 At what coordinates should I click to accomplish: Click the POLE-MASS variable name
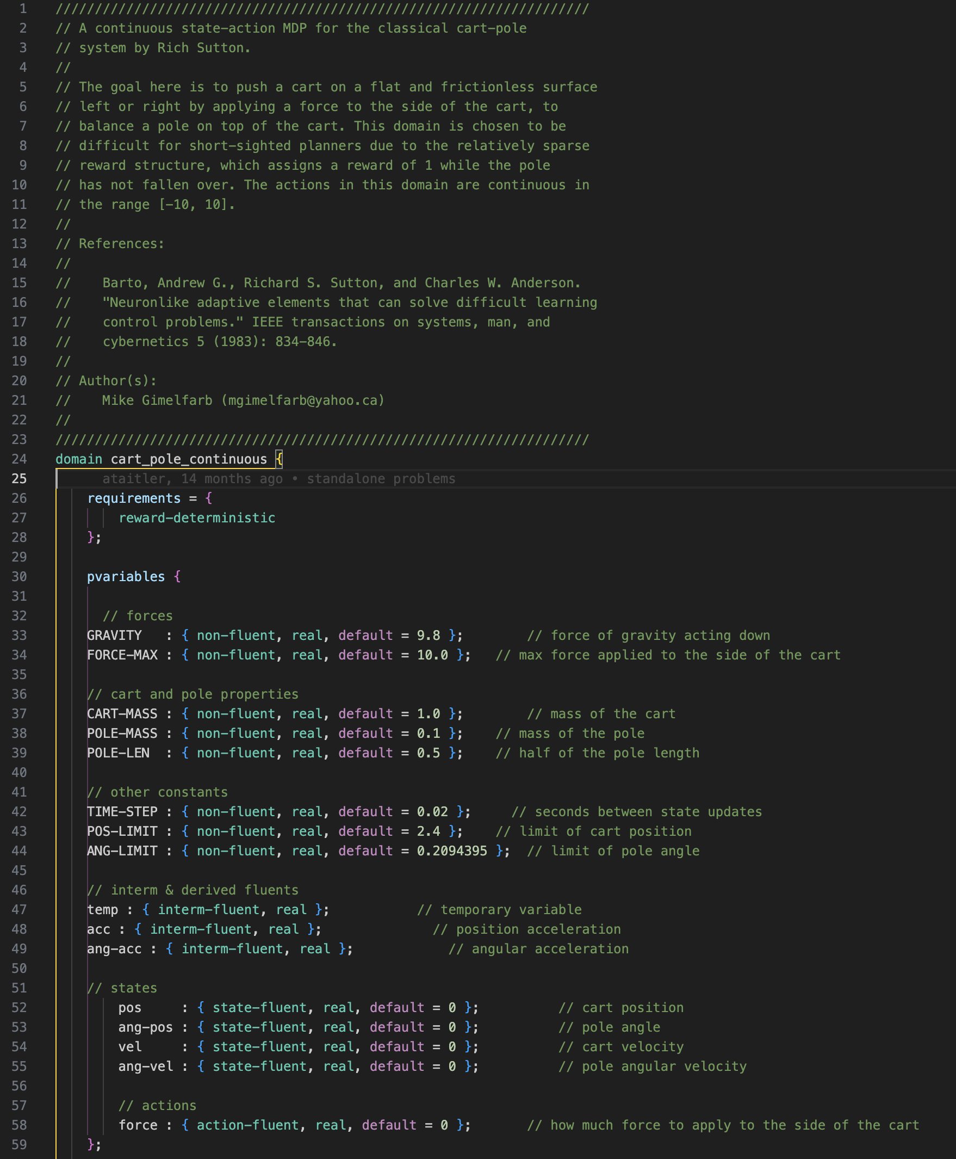coord(122,733)
